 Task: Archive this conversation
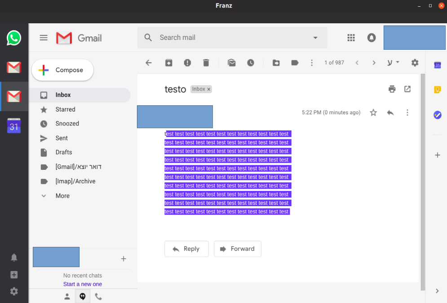click(x=169, y=63)
